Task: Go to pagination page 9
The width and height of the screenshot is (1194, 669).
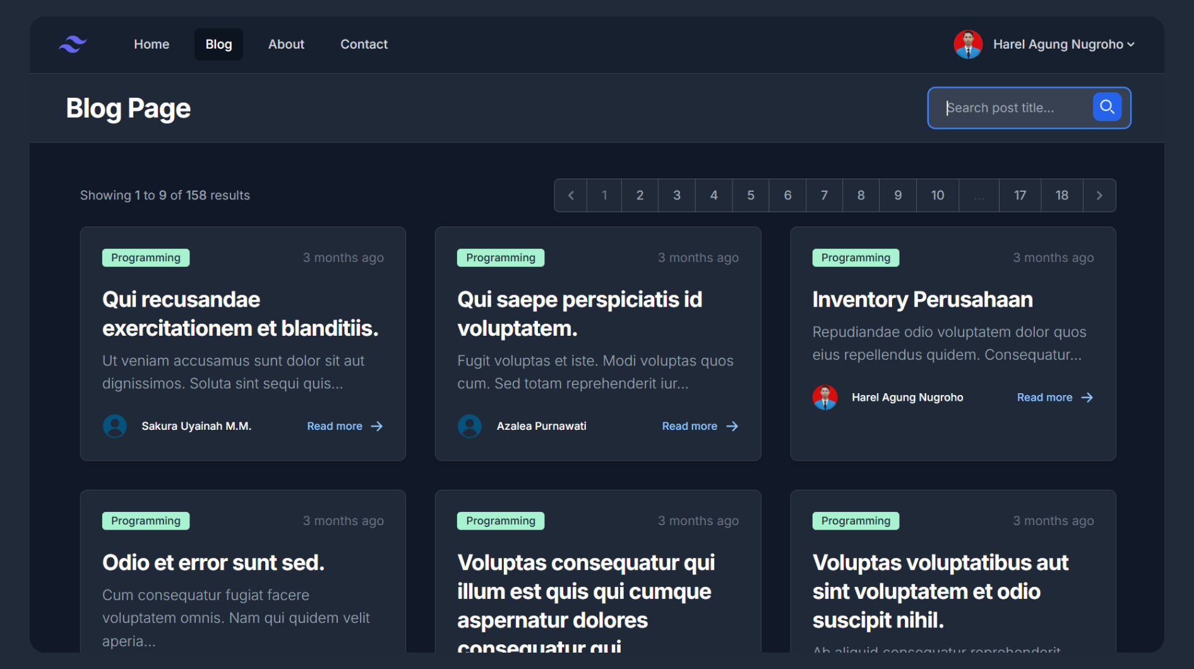Action: 898,196
